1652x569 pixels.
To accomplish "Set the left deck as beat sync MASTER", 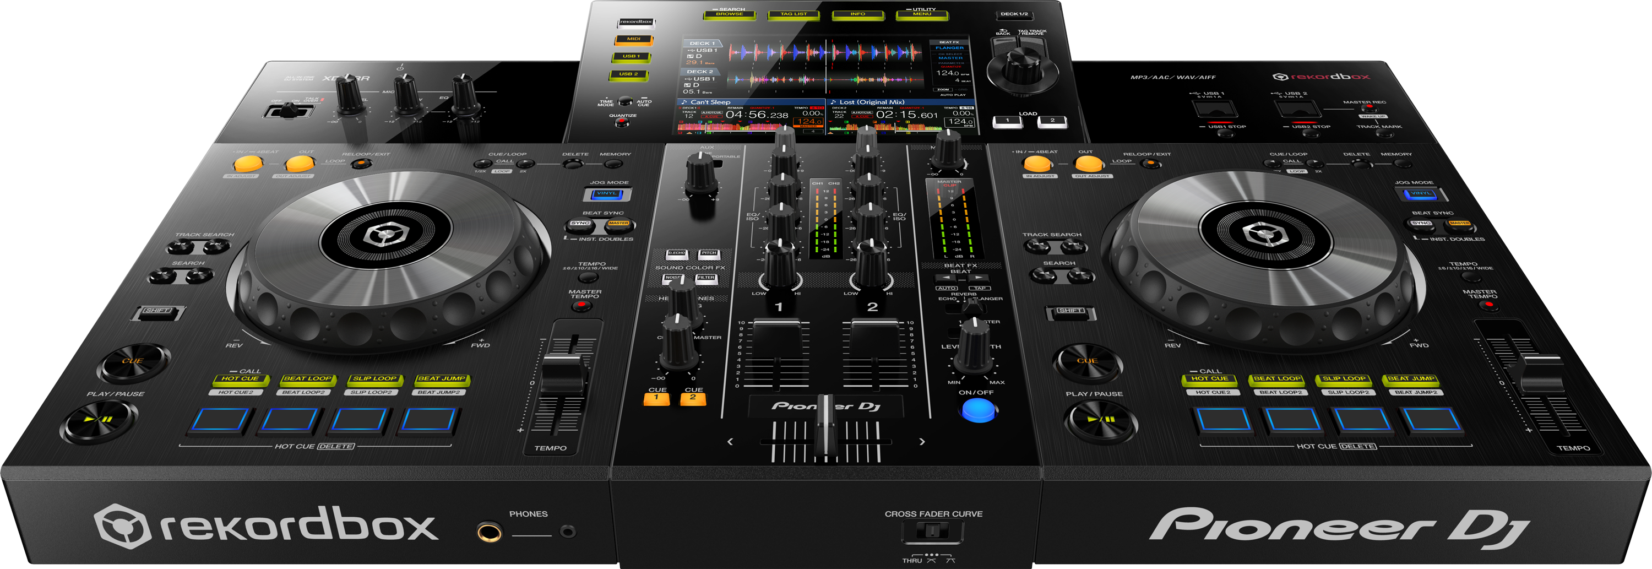I will [x=619, y=225].
